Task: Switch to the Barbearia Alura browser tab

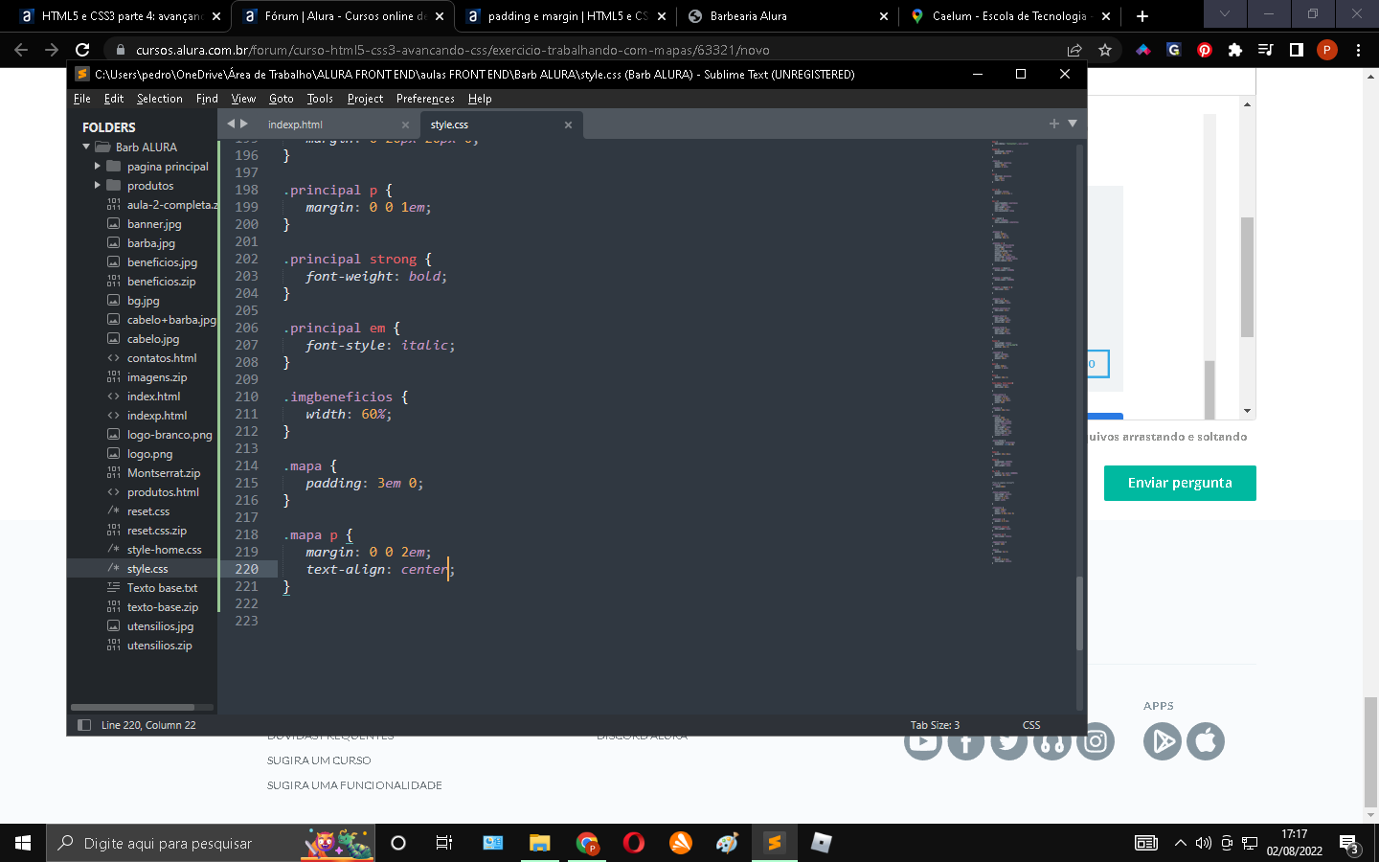Action: tap(788, 16)
